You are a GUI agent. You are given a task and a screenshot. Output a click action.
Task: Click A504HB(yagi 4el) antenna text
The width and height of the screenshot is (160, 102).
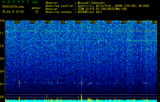[90, 12]
